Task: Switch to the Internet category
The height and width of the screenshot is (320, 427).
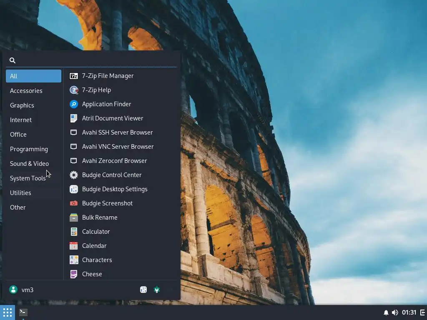Action: click(33, 120)
